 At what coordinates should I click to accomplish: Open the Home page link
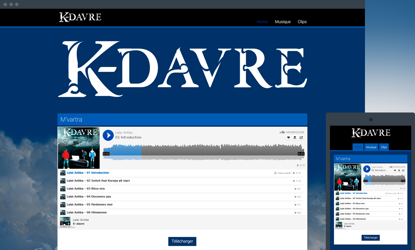click(262, 22)
